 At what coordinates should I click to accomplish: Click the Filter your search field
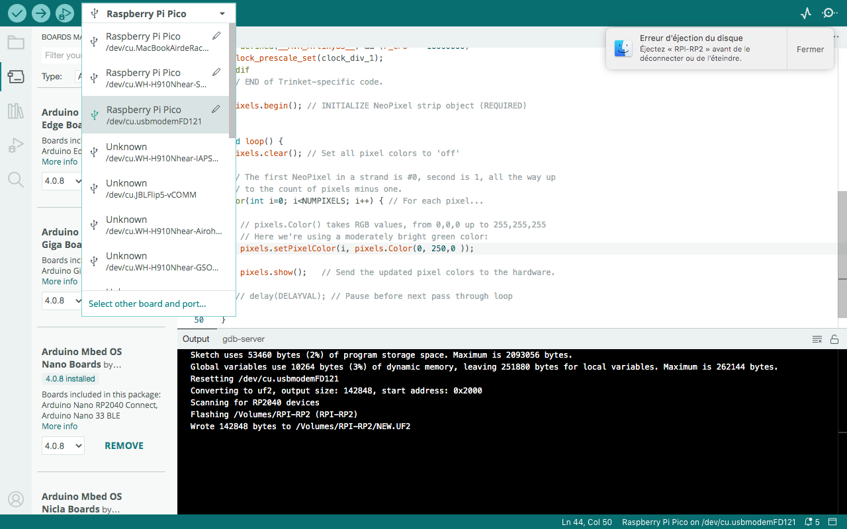click(62, 56)
